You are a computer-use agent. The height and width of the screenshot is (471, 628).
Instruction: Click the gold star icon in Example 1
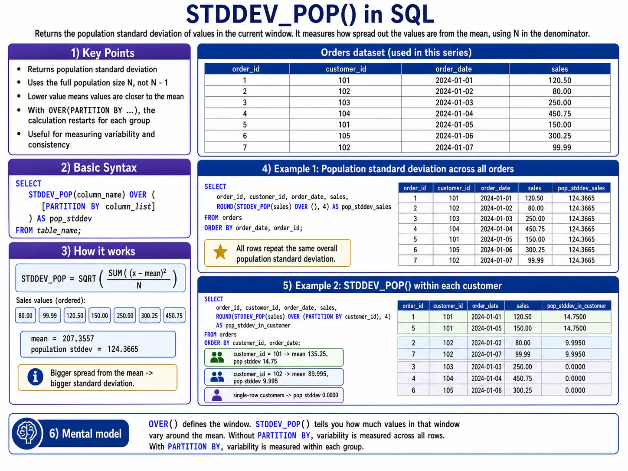(x=220, y=252)
